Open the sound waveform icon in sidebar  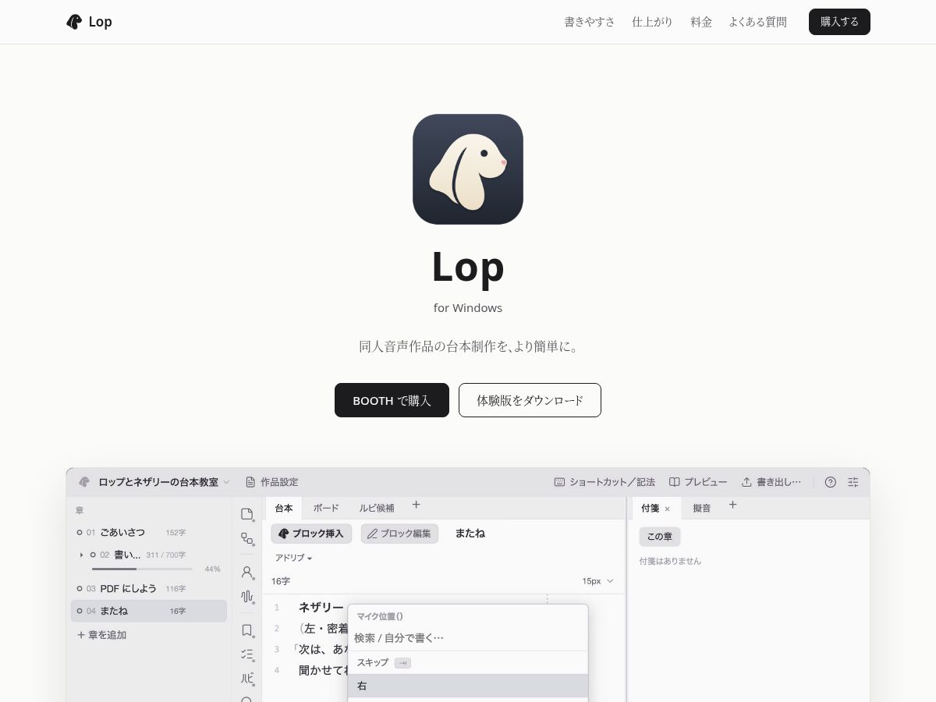coord(247,597)
